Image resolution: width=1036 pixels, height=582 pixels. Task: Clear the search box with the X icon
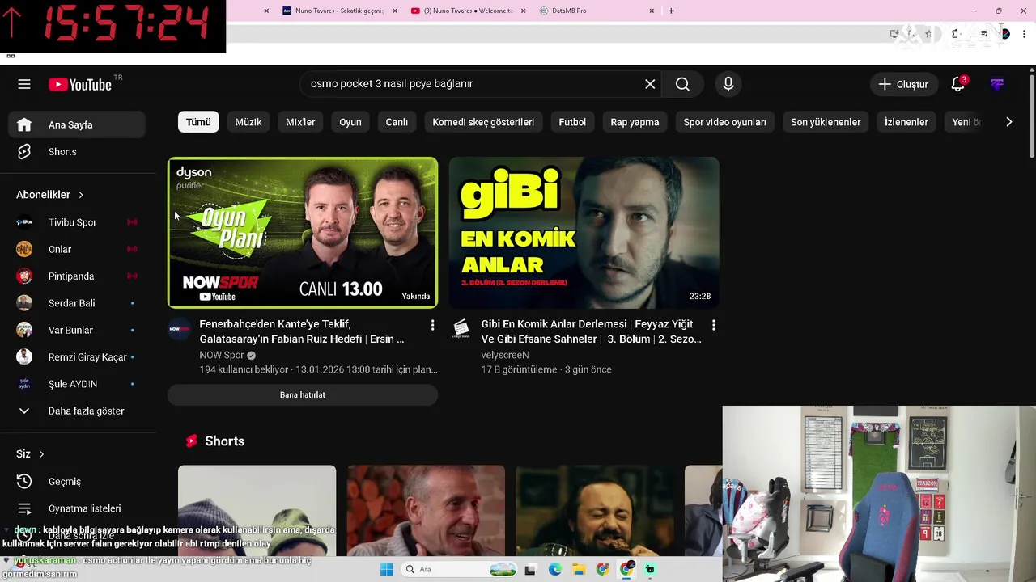650,84
